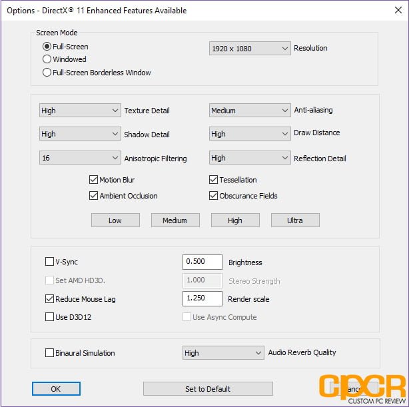This screenshot has height=407, width=409.
Task: Apply the Ultra quality preset
Action: click(x=295, y=220)
